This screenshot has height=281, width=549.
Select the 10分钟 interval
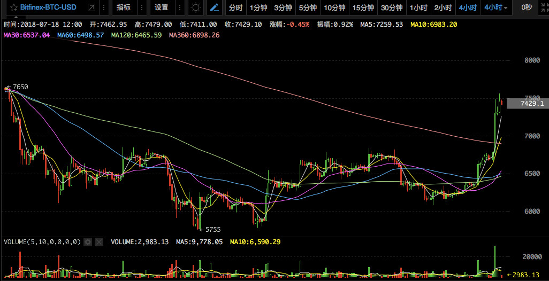pos(334,7)
